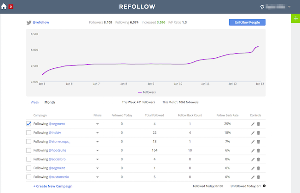Viewport: 300px width, 193px height.
Task: Click + Create New Campaign
Action: coord(53,186)
